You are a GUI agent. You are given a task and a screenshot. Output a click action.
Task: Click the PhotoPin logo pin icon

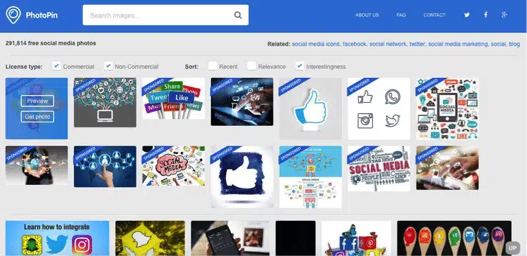pos(13,15)
